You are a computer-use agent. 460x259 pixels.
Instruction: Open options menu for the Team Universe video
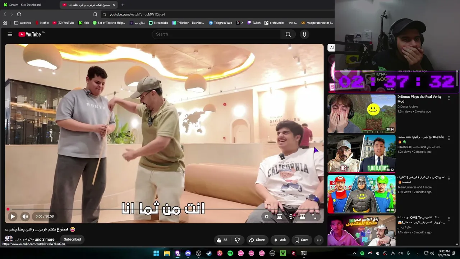click(449, 178)
